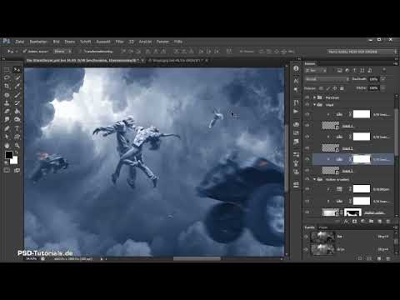Filter layers by type layers
The image size is (400, 300).
click(354, 71)
